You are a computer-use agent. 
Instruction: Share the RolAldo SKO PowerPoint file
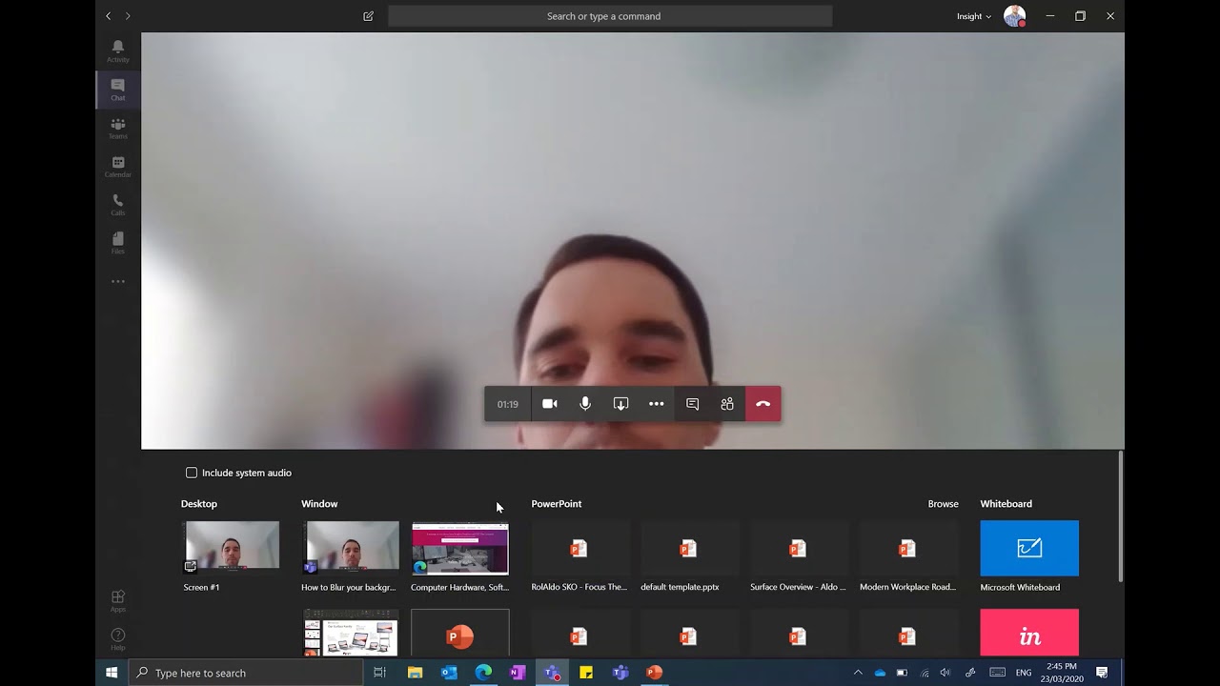click(x=579, y=556)
